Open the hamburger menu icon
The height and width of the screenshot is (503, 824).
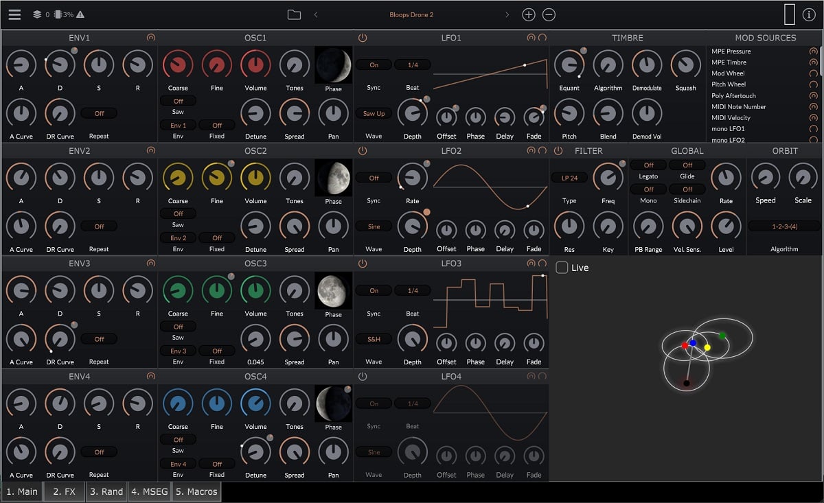click(14, 14)
